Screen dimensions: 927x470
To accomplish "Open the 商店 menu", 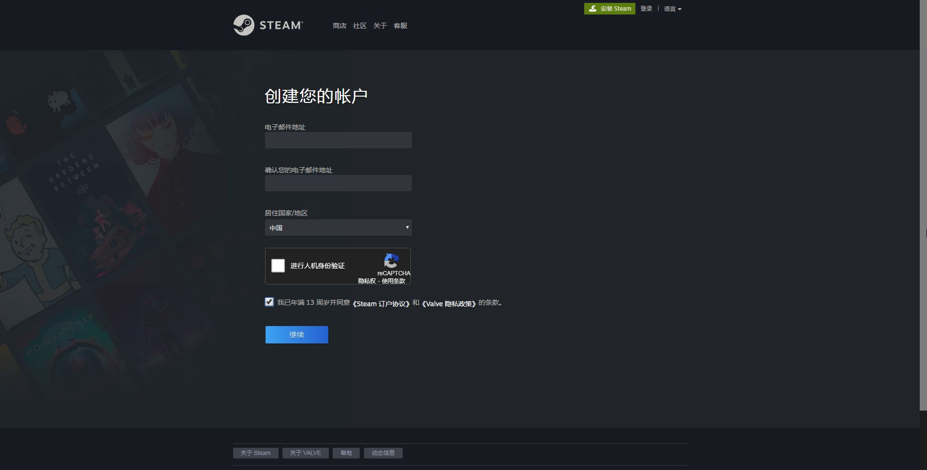I will (x=339, y=26).
